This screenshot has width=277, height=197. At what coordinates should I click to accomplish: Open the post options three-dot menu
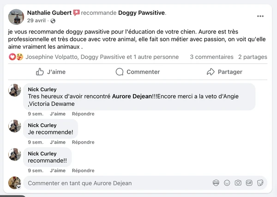260,16
